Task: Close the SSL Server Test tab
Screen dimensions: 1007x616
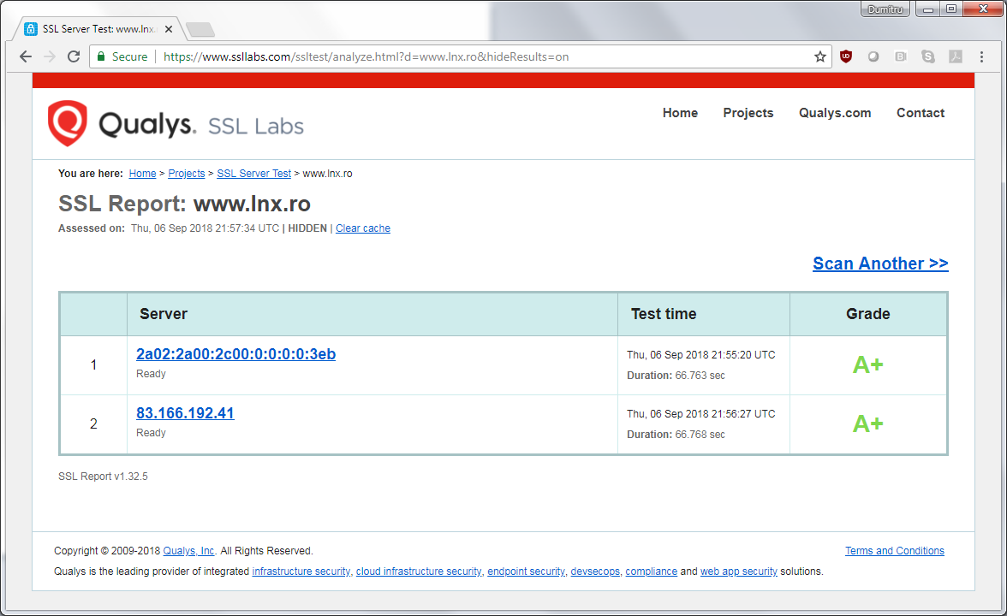Action: pyautogui.click(x=168, y=29)
